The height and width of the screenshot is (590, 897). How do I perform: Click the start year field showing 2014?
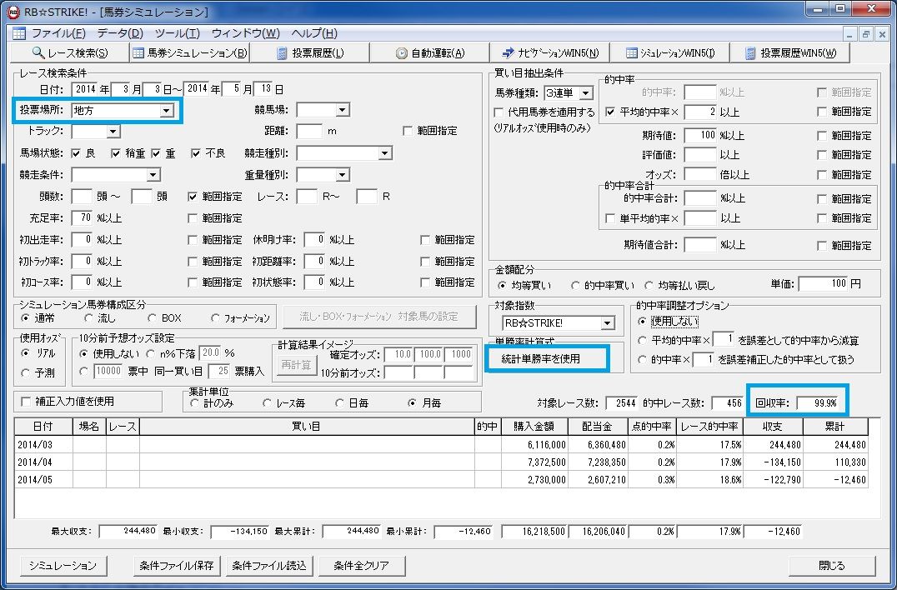[85, 89]
